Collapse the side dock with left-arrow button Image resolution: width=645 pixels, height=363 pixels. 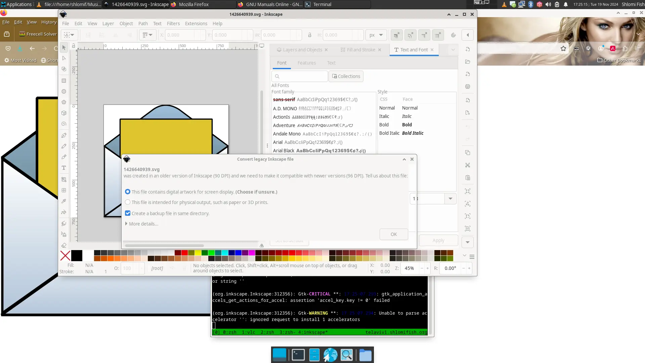point(468,35)
